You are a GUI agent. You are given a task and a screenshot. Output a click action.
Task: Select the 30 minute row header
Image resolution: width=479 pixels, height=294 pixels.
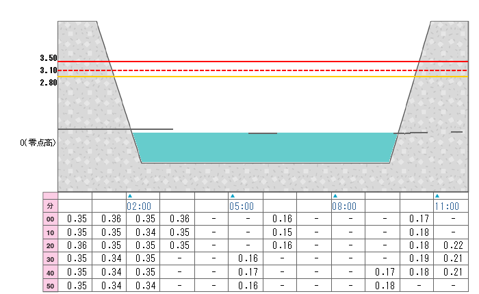(49, 258)
